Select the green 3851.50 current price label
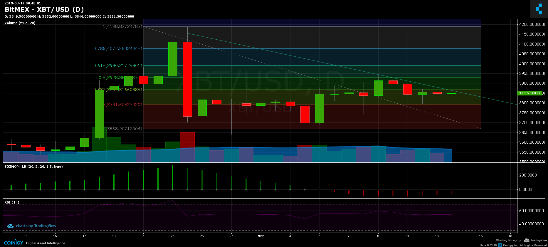This screenshot has width=548, height=247. [530, 93]
